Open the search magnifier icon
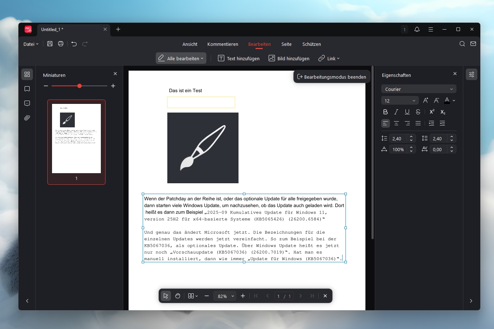 click(x=462, y=44)
